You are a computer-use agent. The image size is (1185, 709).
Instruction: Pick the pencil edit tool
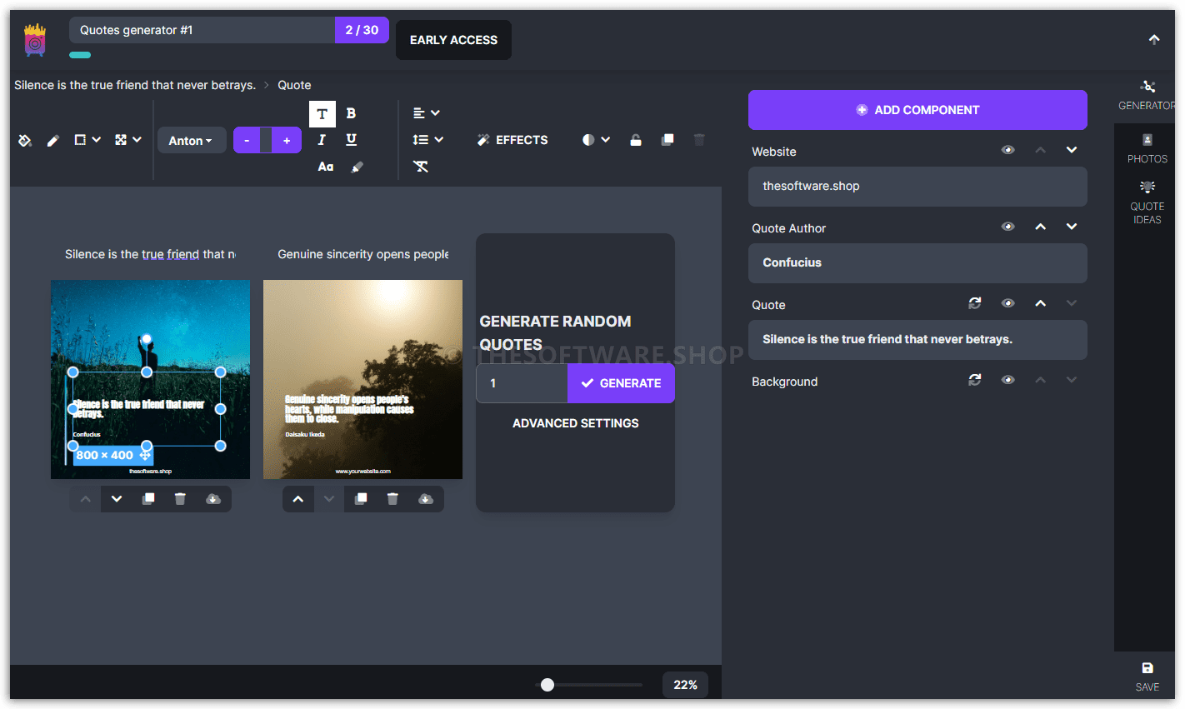coord(53,140)
